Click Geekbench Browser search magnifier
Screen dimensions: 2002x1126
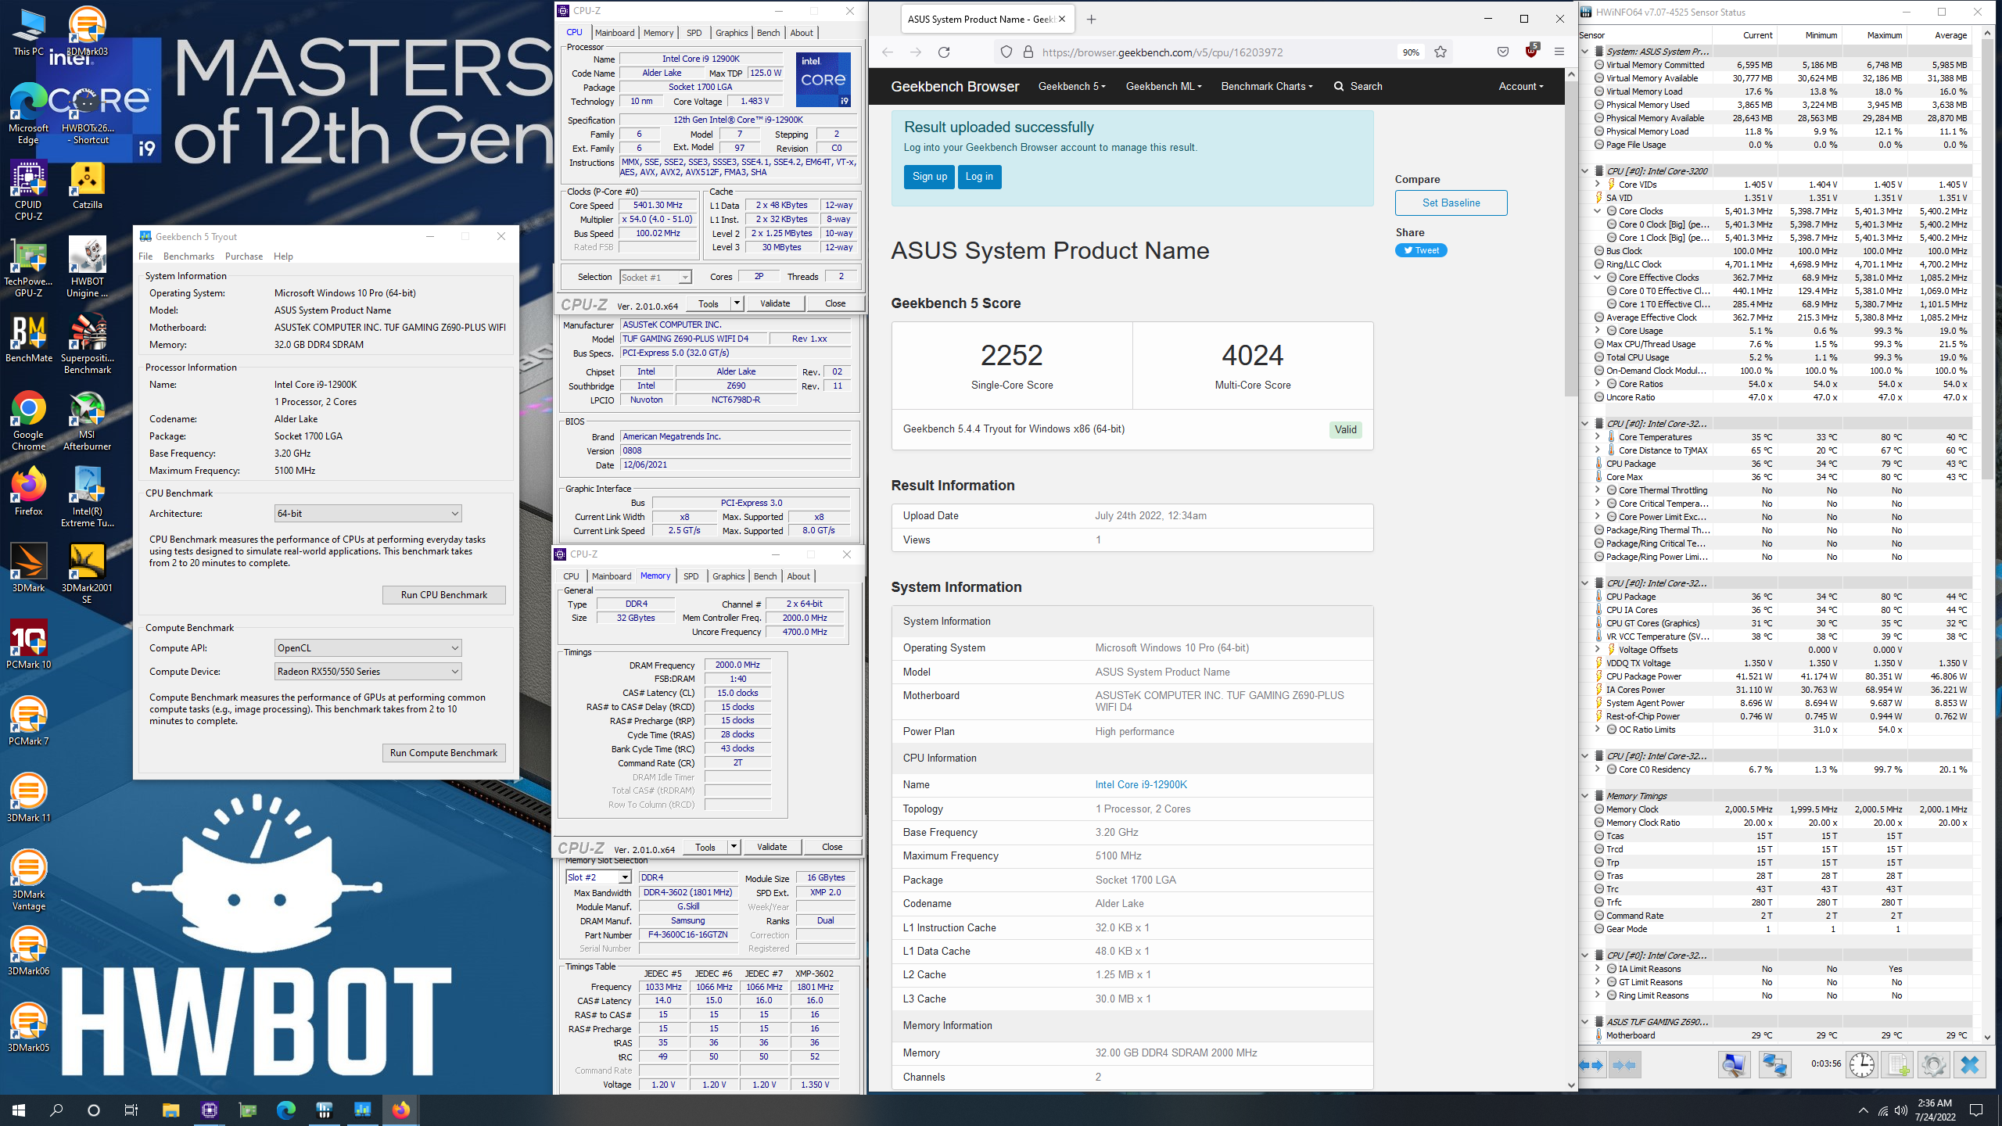pos(1339,86)
